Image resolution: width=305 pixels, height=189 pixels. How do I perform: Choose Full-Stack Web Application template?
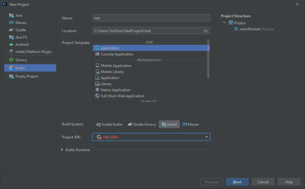click(122, 96)
